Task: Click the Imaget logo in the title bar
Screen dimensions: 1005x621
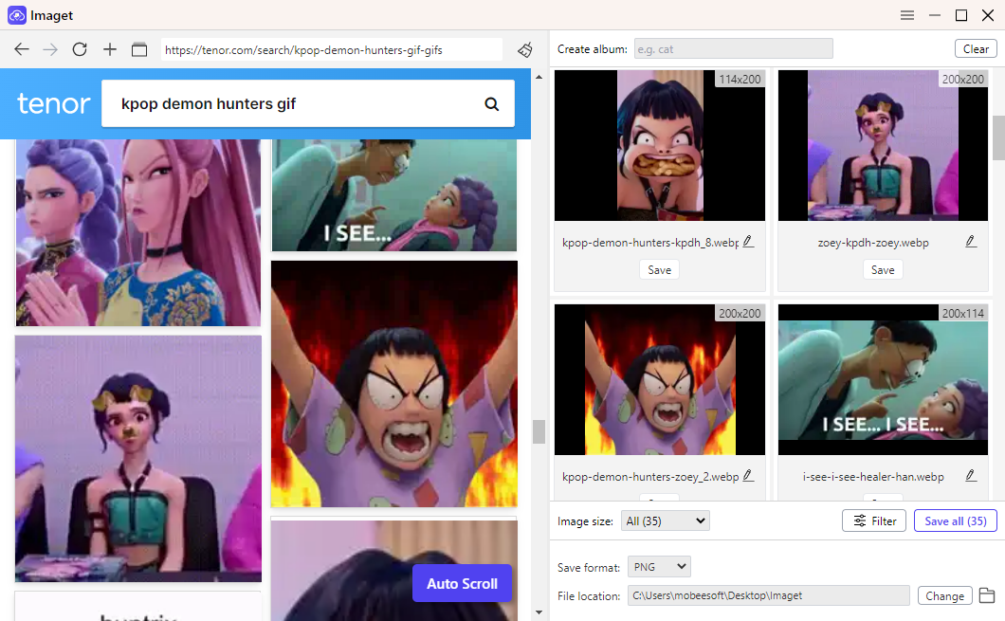Action: click(x=15, y=15)
